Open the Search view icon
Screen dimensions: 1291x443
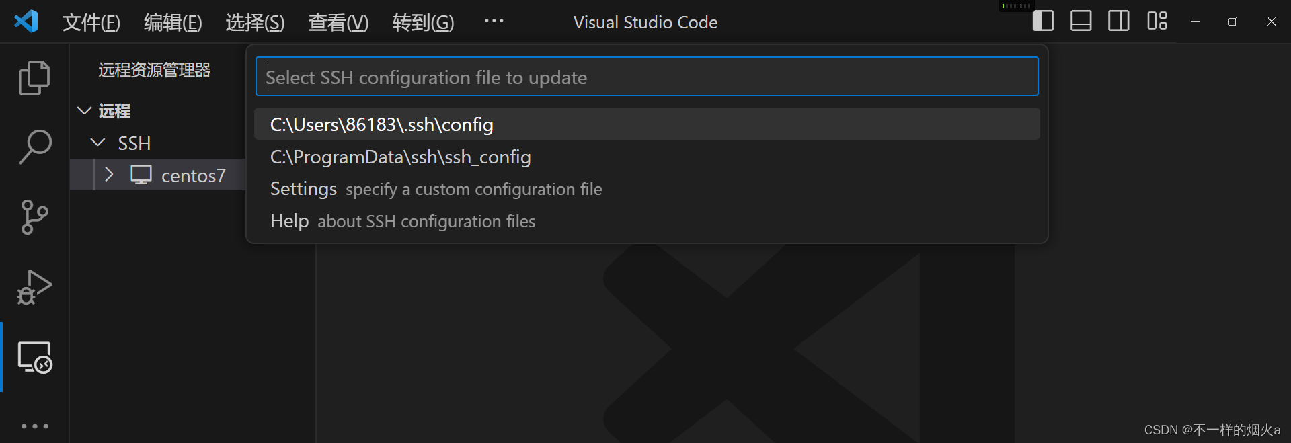[34, 147]
